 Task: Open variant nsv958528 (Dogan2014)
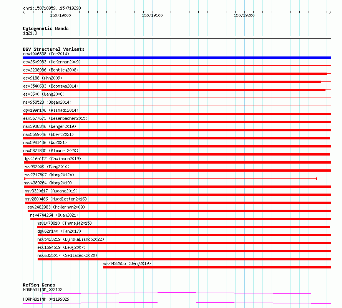tap(47, 102)
